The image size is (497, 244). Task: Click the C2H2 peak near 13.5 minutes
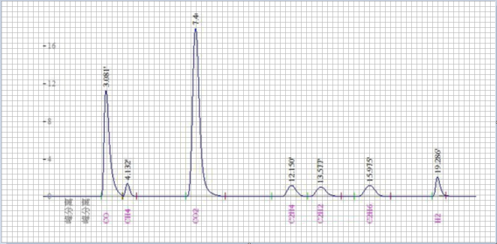(321, 187)
